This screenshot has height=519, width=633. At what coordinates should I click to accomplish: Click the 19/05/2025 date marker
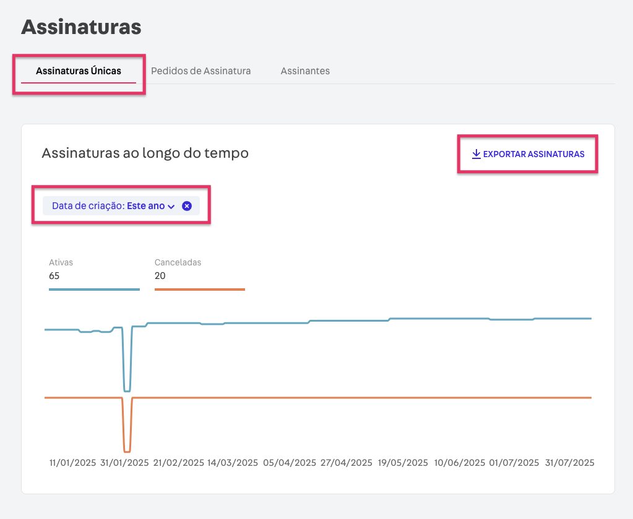click(402, 463)
